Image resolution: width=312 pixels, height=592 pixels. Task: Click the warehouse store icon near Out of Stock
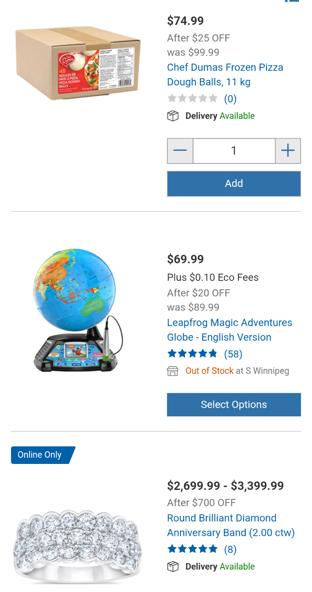[173, 371]
